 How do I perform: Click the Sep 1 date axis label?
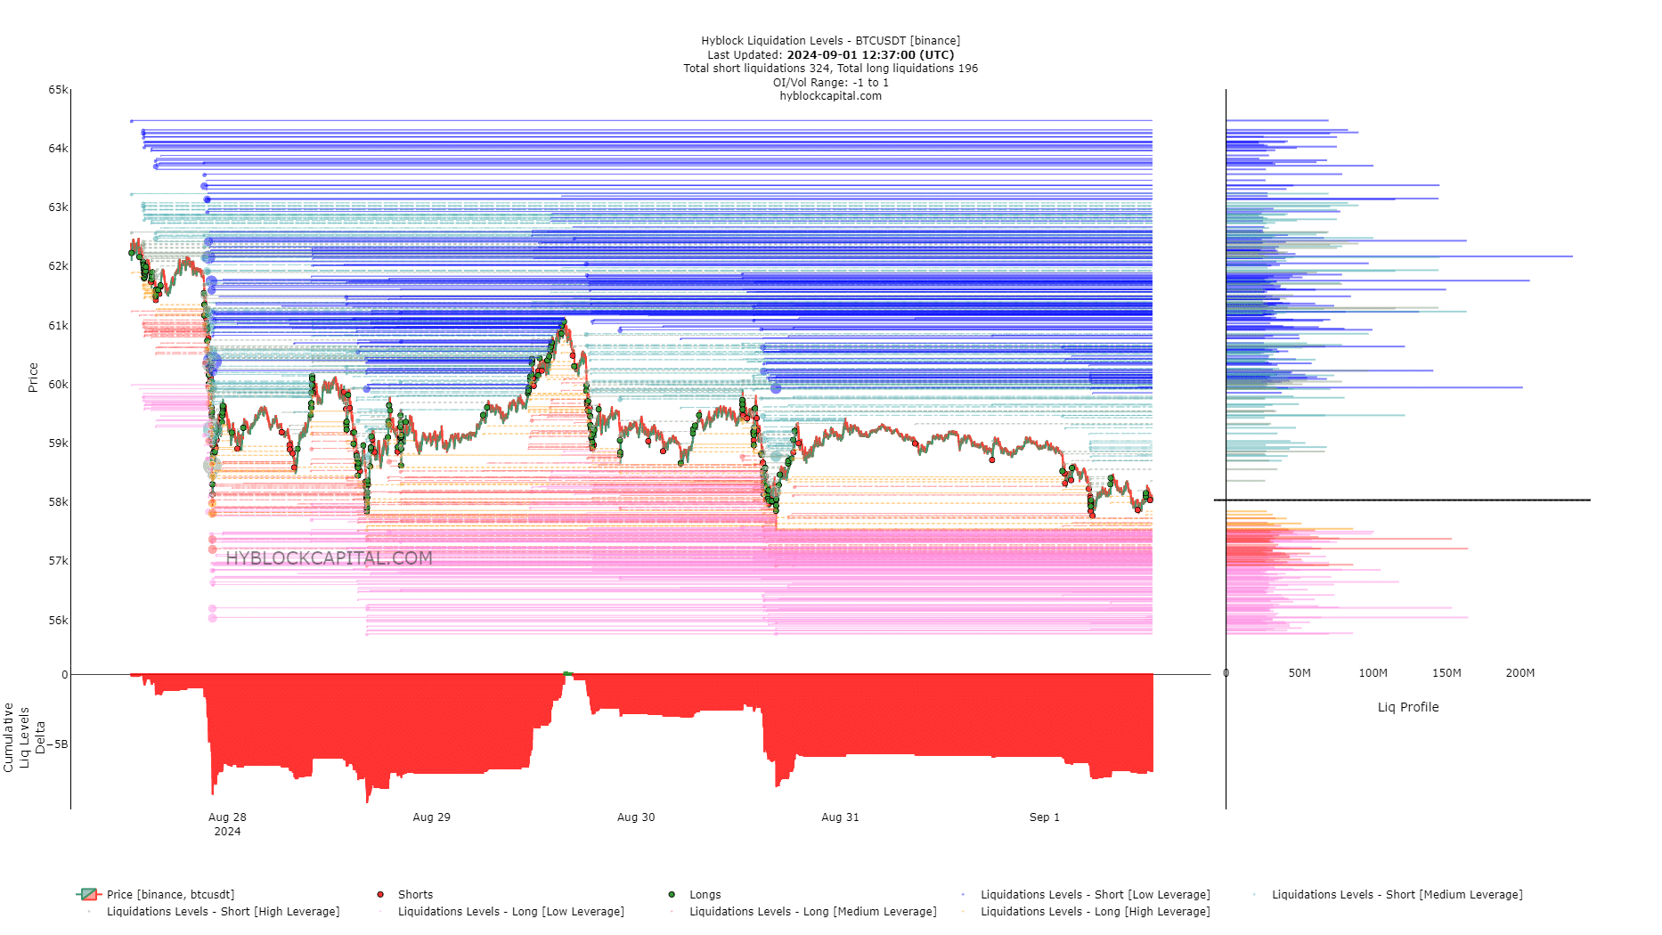(x=1044, y=817)
